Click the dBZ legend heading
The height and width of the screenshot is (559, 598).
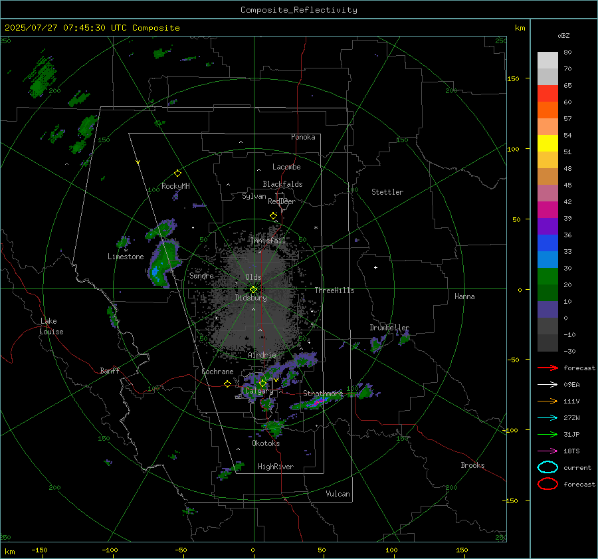563,35
